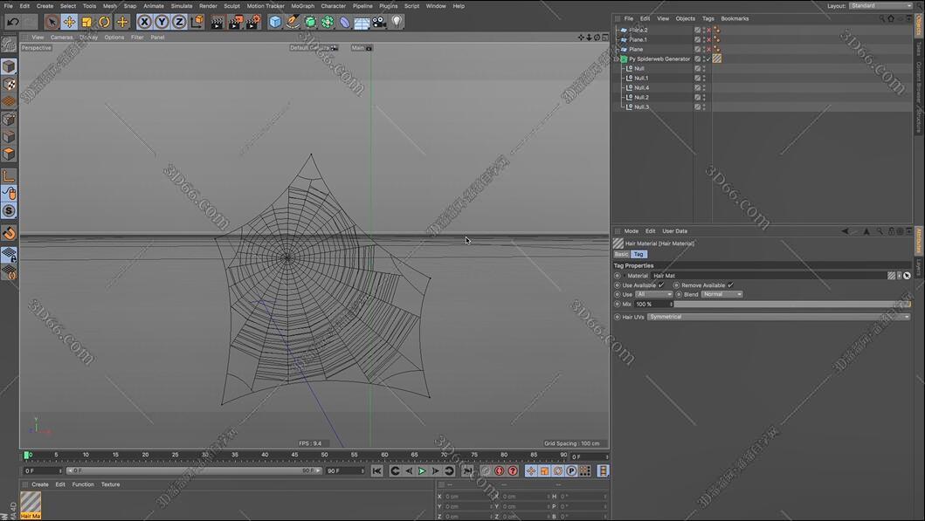Open the Blend mode Normal dropdown

pyautogui.click(x=721, y=294)
